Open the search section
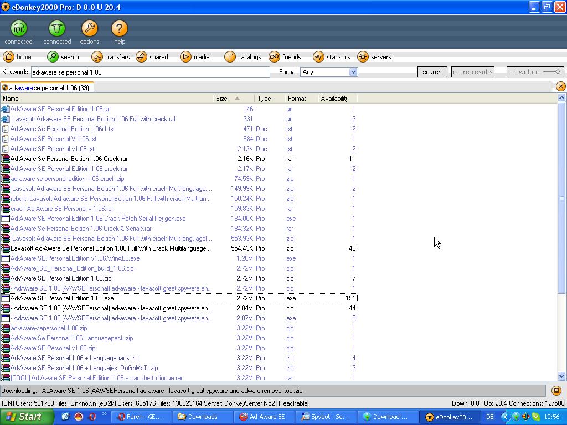Screen dimensions: 567x425 pos(63,57)
